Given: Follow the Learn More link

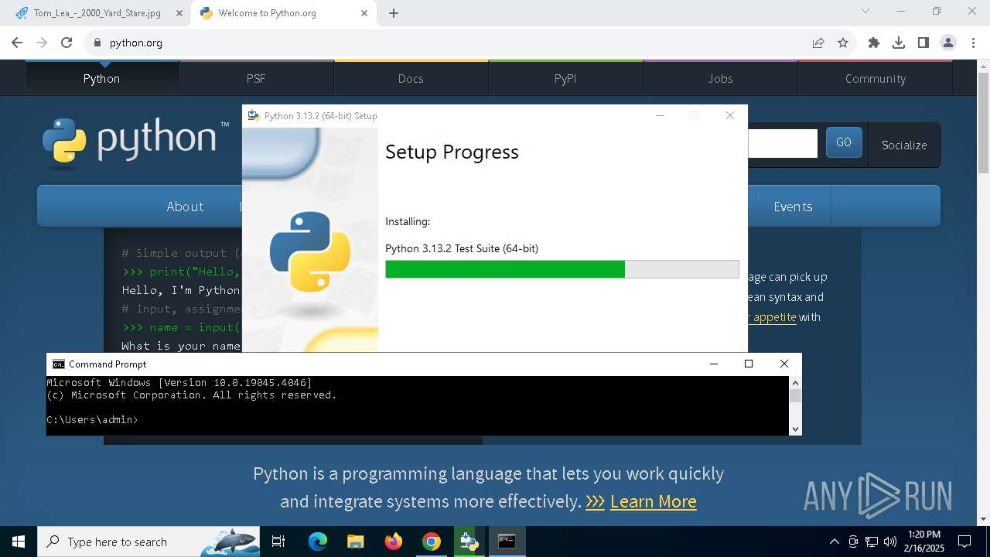Looking at the screenshot, I should 654,501.
